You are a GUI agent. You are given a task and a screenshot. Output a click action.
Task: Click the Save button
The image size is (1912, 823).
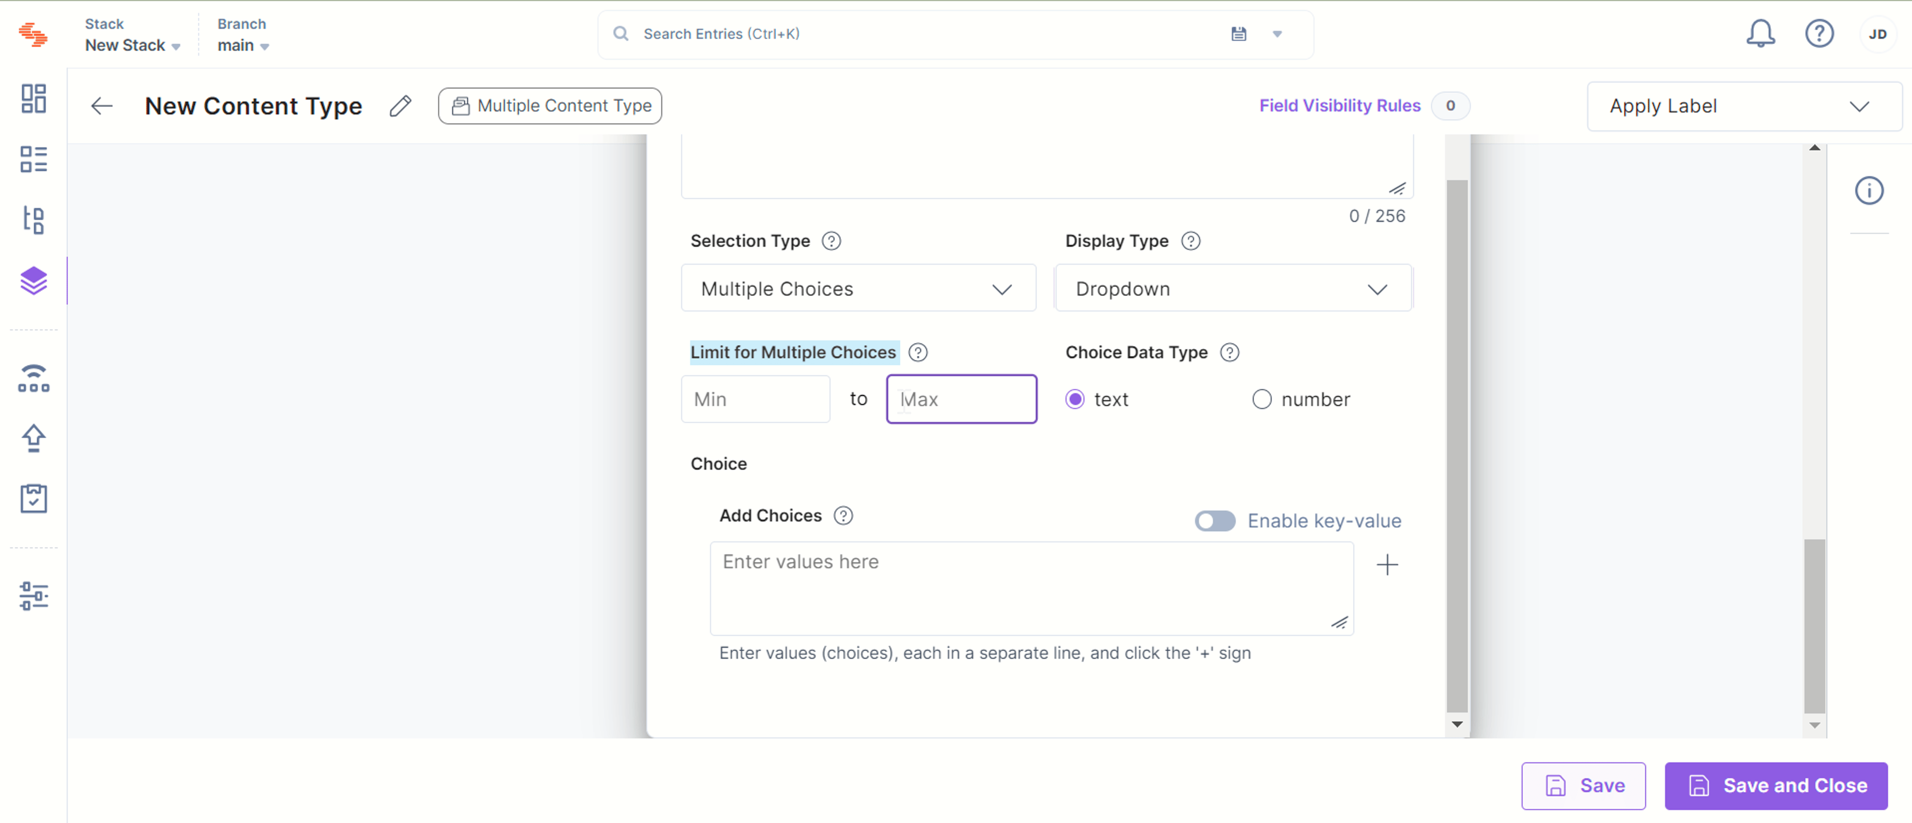tap(1583, 785)
